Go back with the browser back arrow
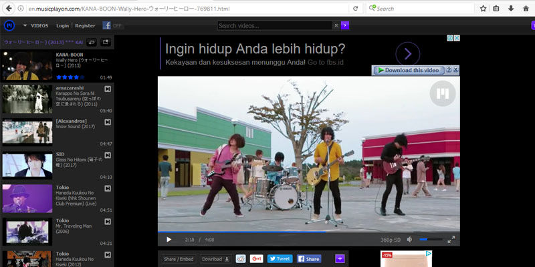 8,9
